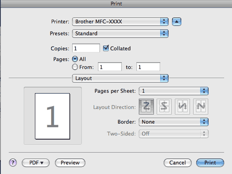
Task: Click the Preview button
Action: tap(70, 163)
